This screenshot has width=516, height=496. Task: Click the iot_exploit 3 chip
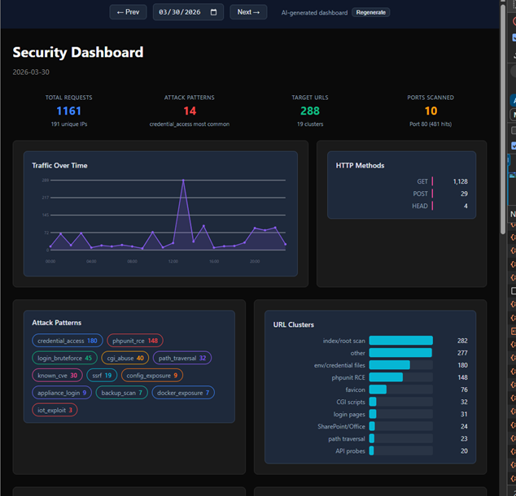tap(55, 410)
